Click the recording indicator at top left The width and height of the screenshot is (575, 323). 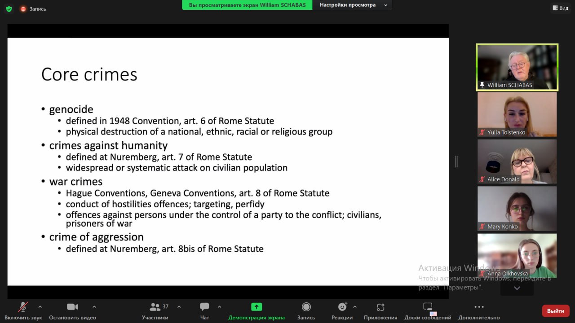(33, 9)
